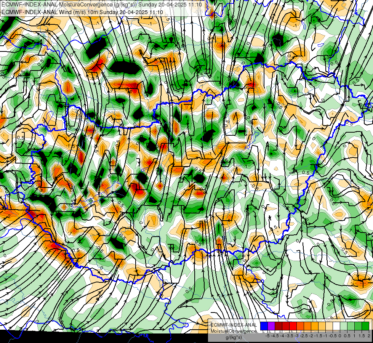The width and height of the screenshot is (373, 343).
Task: Pick the bright red swatch between -3.5 and -3
Action: pos(293,326)
